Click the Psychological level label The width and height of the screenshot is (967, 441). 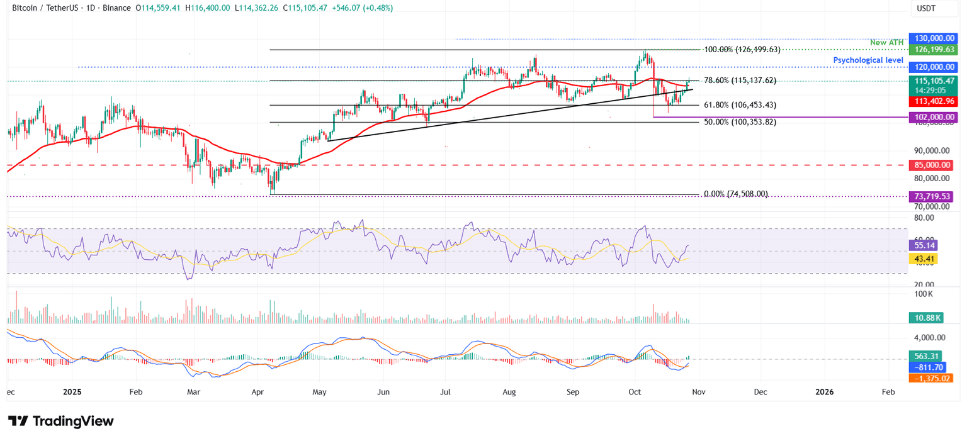coord(869,59)
